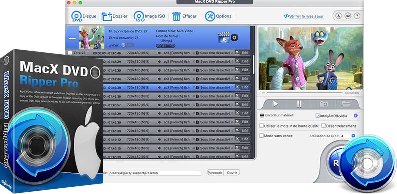Click Edit on the 01:45:57 row
397x194 pixels.
coord(245,104)
